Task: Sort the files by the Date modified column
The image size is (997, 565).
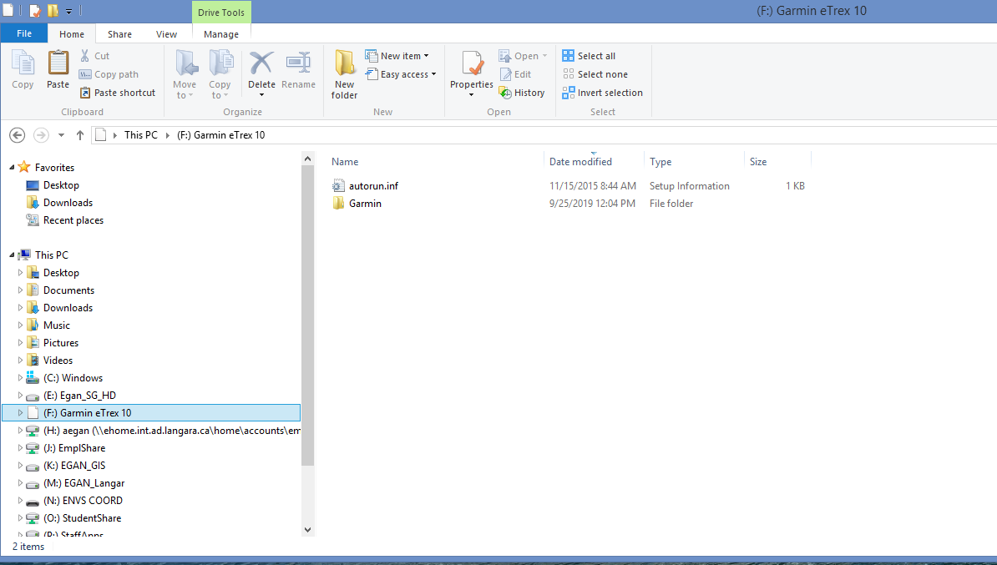Action: [x=580, y=162]
